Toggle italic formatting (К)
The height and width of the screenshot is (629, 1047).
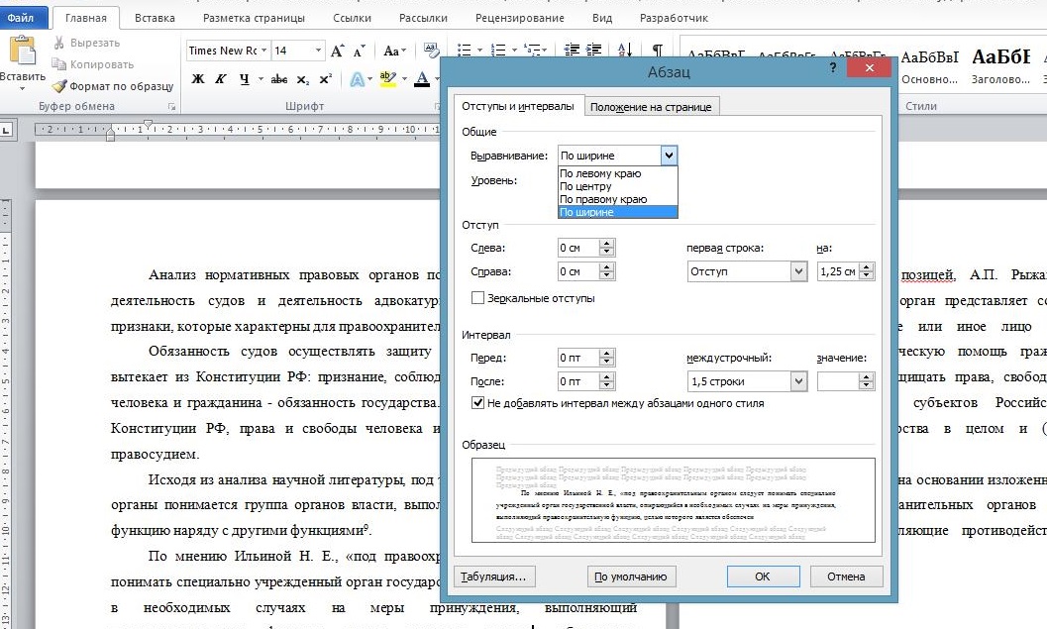[221, 79]
